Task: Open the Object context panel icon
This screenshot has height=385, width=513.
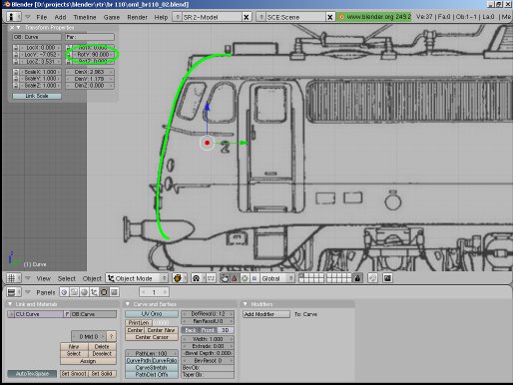Action: [x=94, y=292]
